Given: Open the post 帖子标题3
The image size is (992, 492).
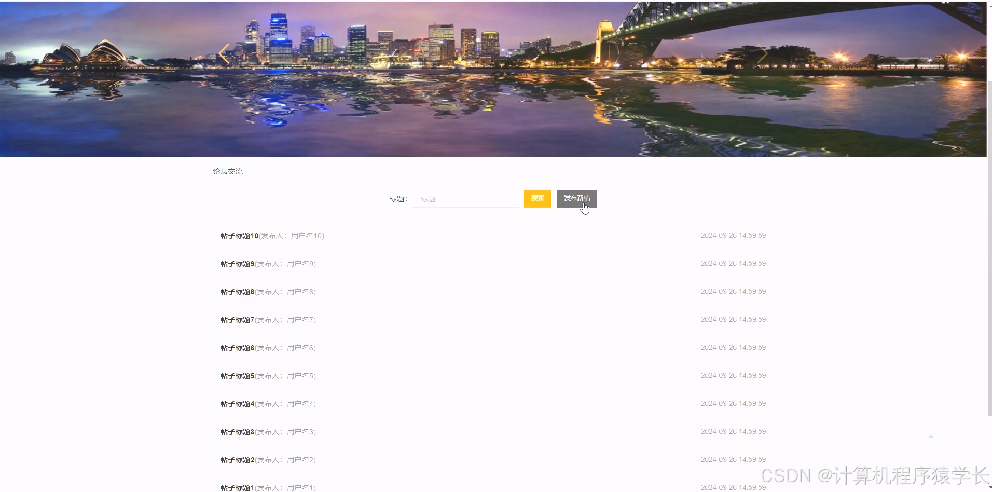Looking at the screenshot, I should coord(237,431).
